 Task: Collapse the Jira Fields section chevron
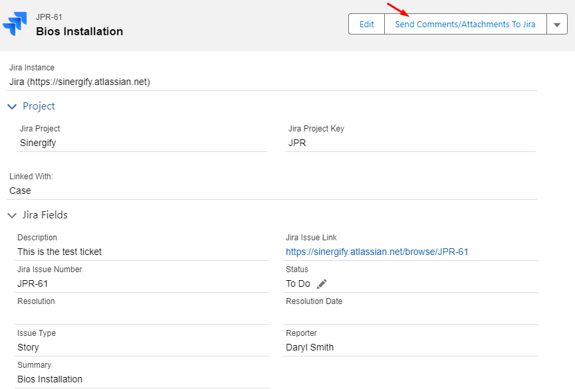click(12, 215)
